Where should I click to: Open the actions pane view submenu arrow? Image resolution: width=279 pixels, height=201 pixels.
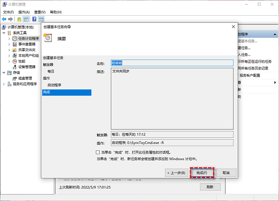click(x=275, y=83)
